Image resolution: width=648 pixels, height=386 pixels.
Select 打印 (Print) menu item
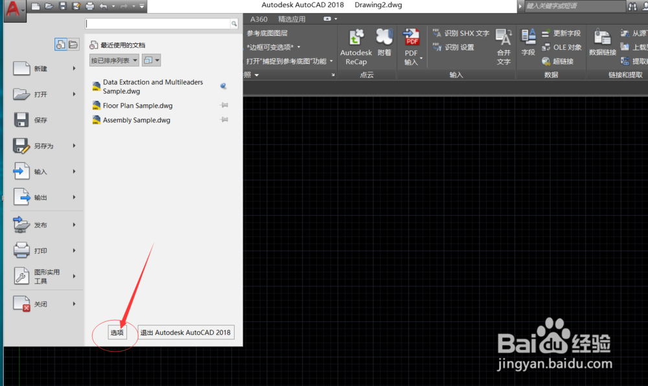click(40, 251)
